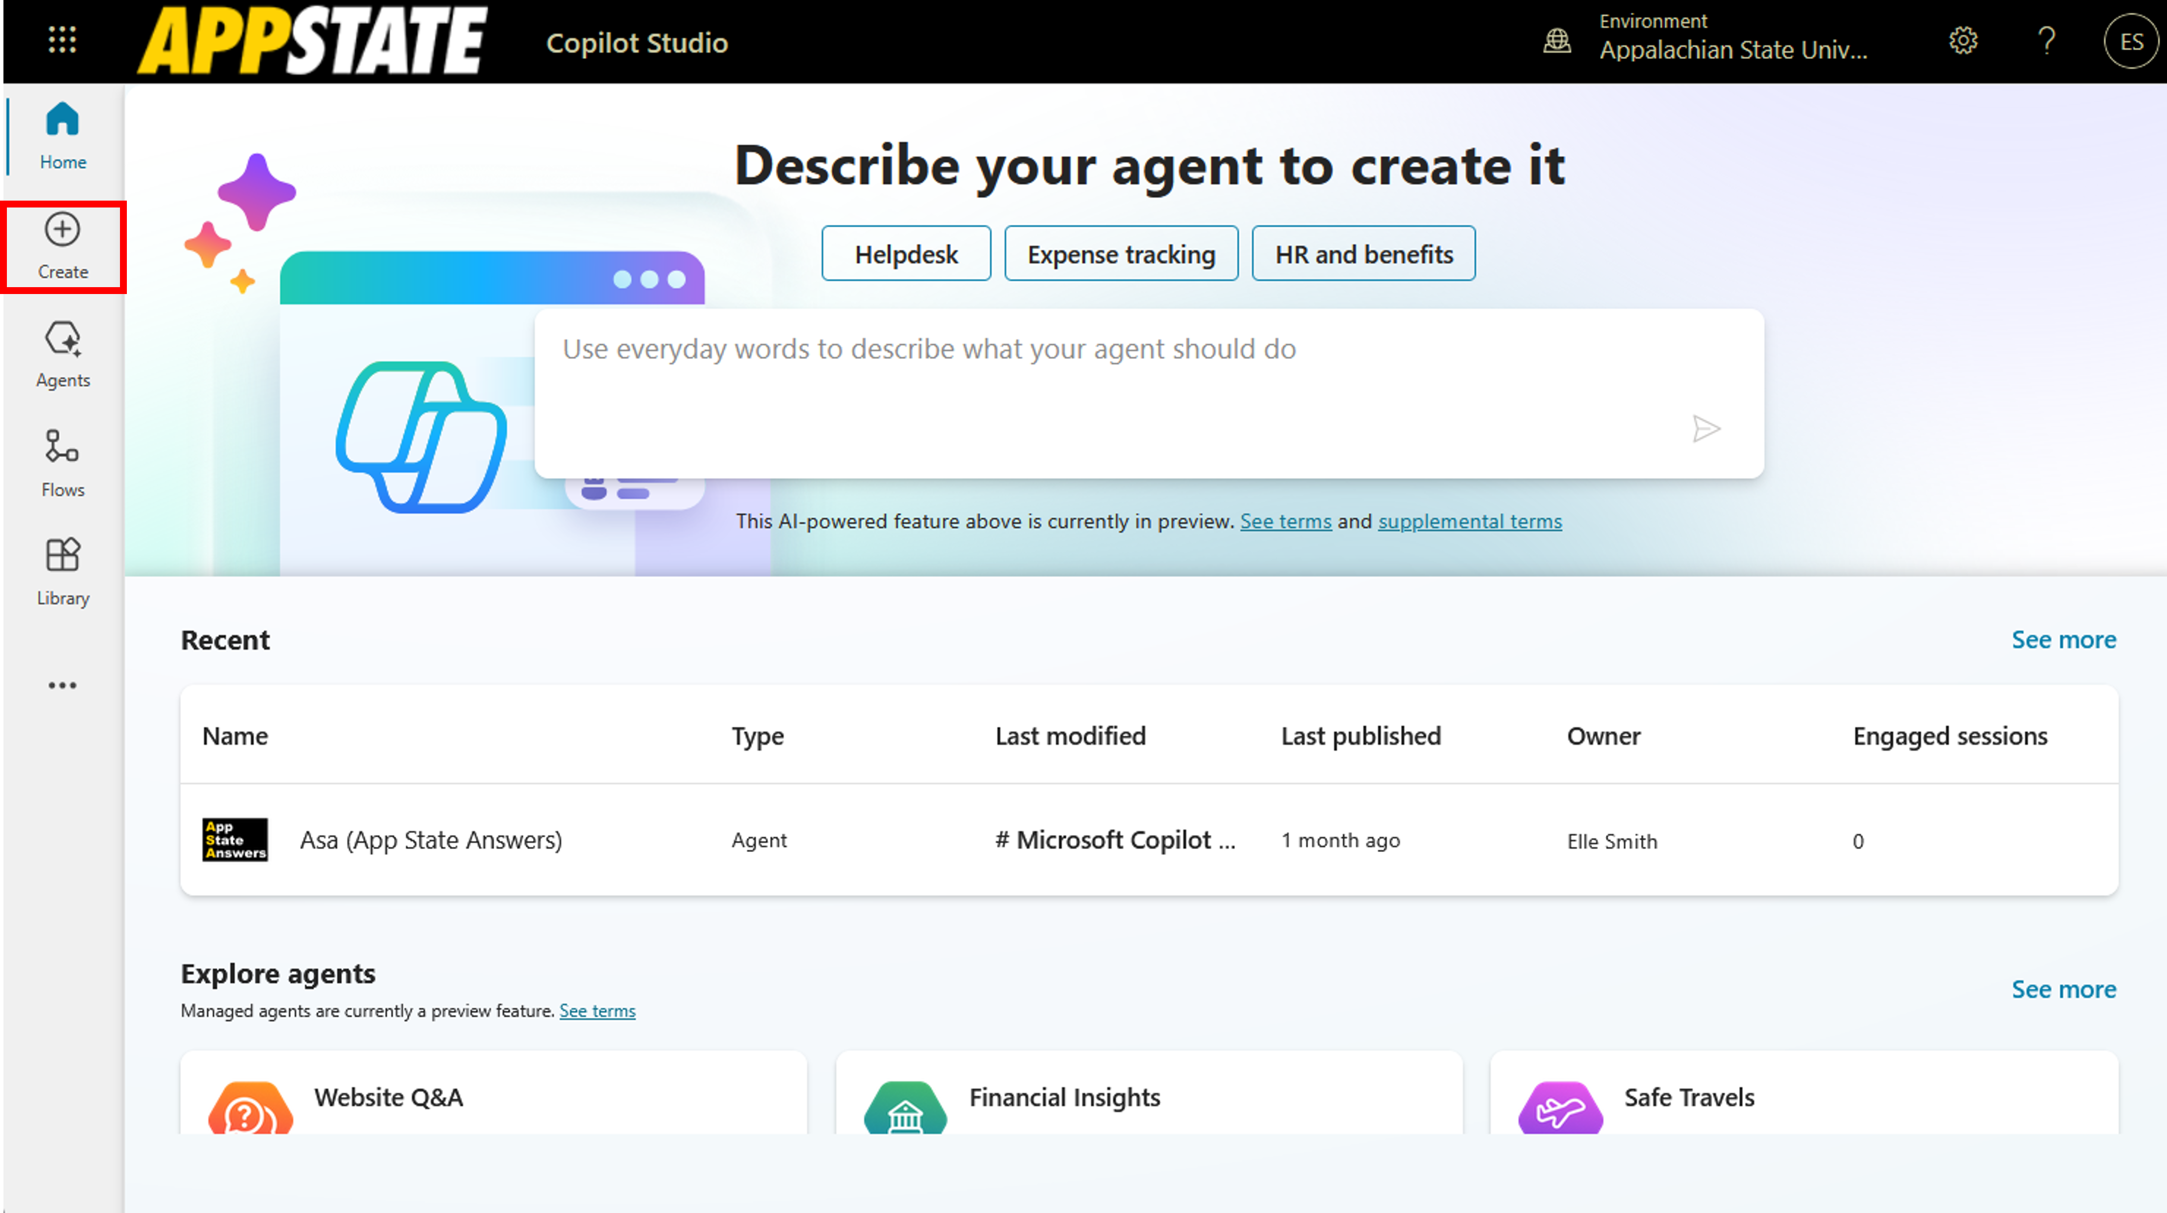Open the app launcher waffle icon
This screenshot has width=2167, height=1213.
pos(62,39)
